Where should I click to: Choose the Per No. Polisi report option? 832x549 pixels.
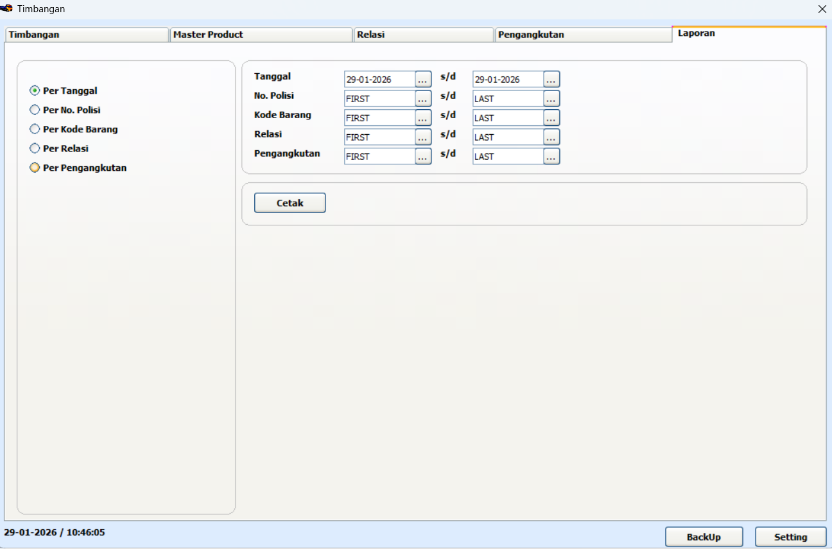pos(35,110)
